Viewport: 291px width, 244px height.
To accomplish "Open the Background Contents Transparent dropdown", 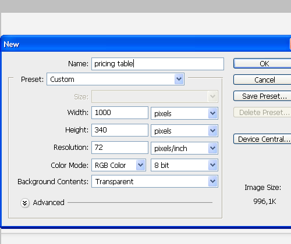I will 155,181.
